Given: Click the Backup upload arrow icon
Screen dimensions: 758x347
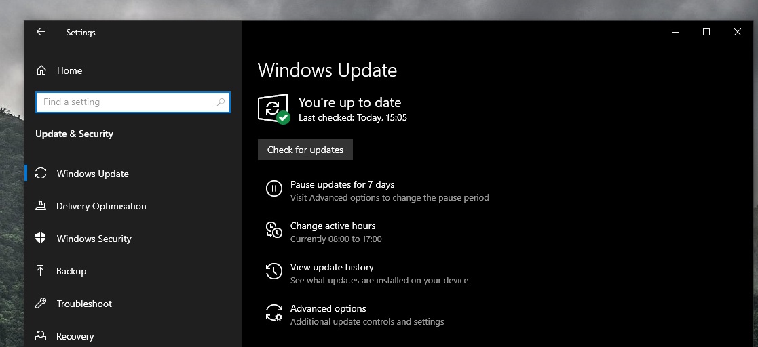Looking at the screenshot, I should tap(41, 270).
